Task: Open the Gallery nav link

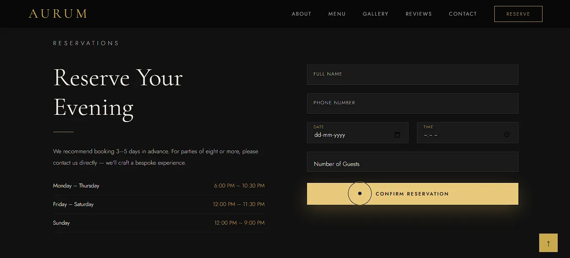Action: 375,14
